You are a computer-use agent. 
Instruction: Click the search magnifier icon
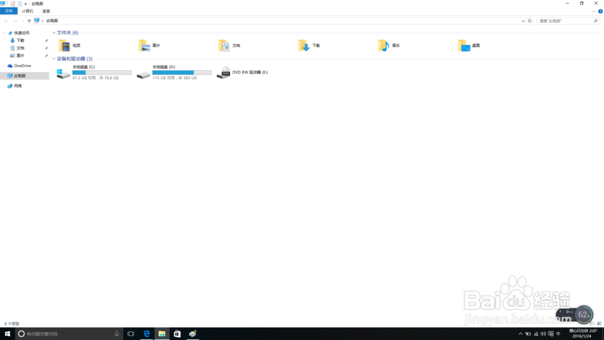pyautogui.click(x=596, y=21)
